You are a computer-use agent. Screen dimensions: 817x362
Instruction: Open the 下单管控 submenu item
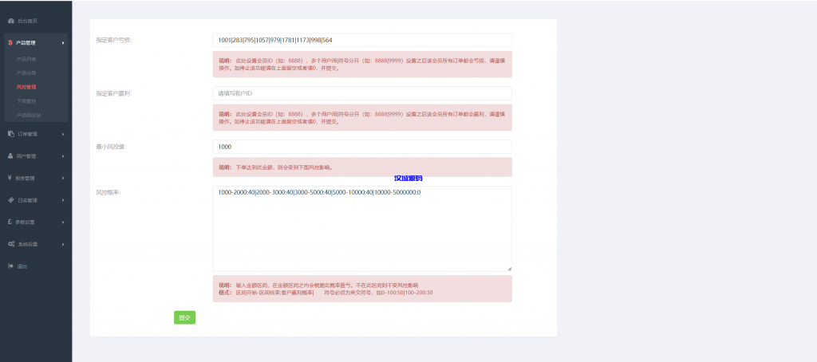click(x=26, y=100)
